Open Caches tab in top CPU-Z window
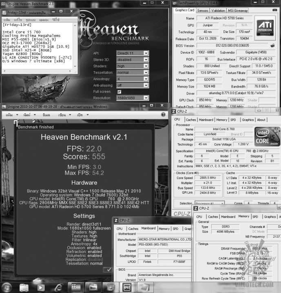 tap(191, 120)
